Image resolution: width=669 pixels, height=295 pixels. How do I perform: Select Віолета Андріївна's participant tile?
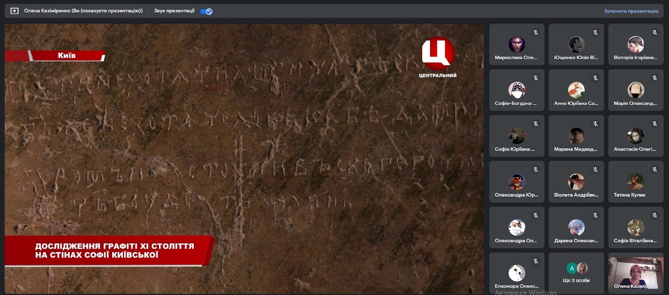[576, 182]
